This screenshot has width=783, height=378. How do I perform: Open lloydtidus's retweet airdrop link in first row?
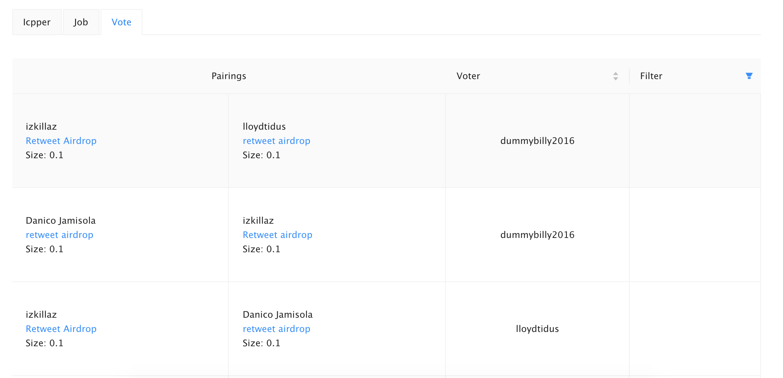(x=276, y=141)
